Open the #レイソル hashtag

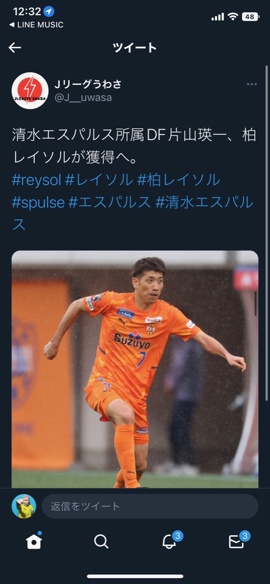coord(99,180)
